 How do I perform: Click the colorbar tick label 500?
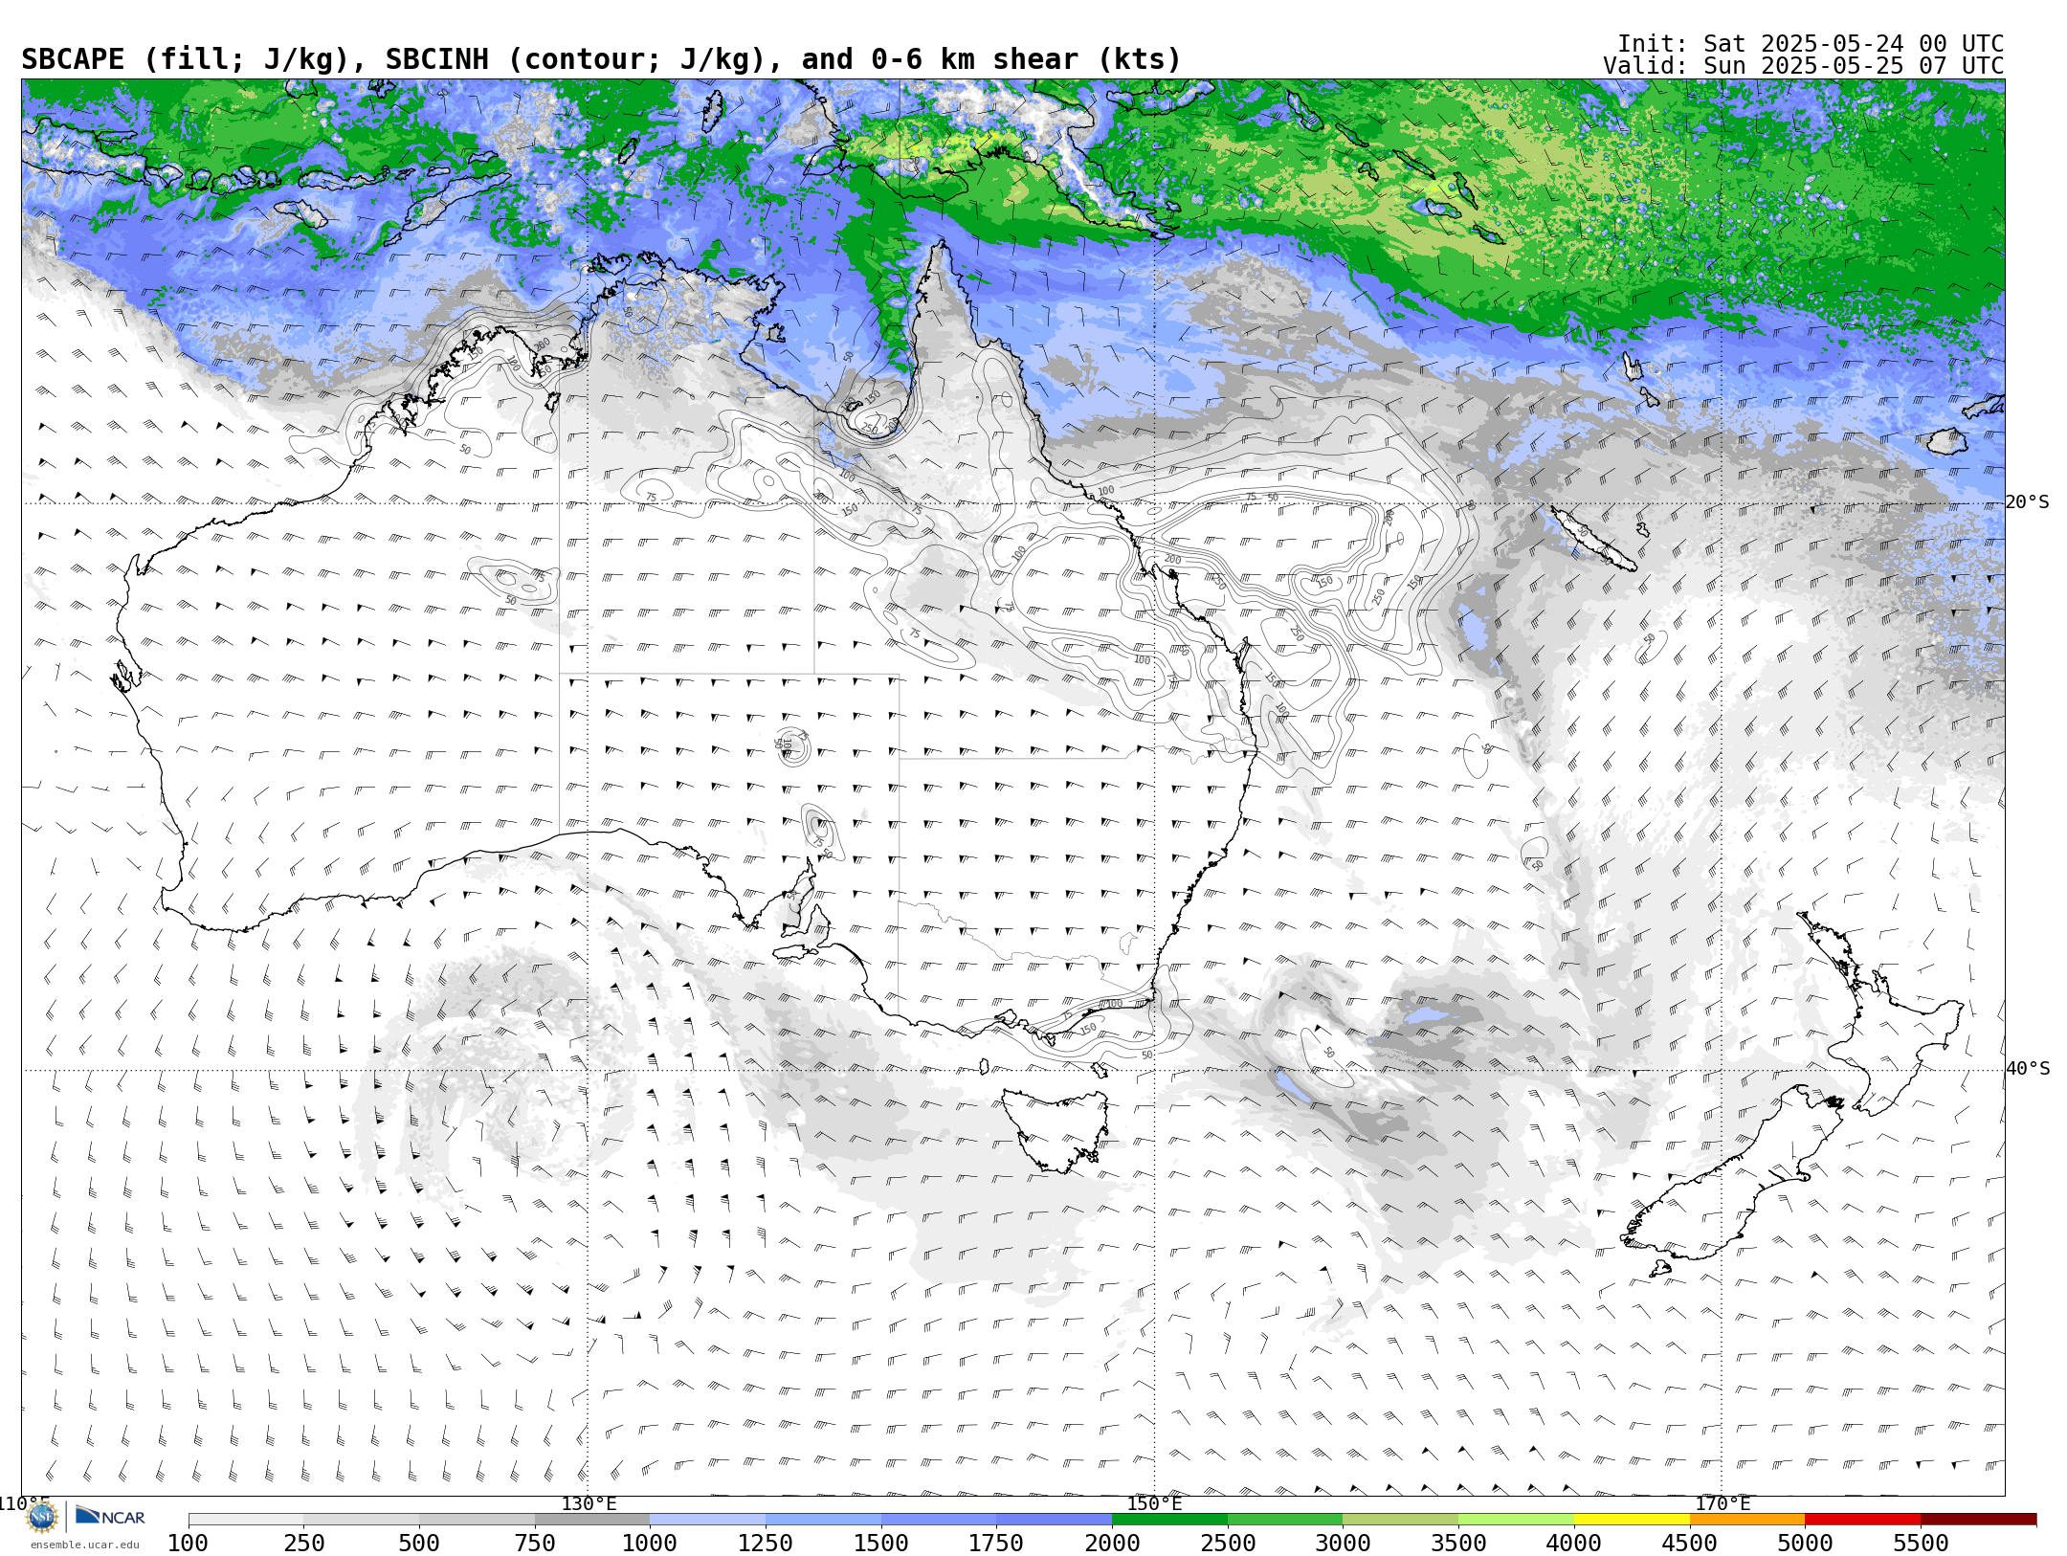tap(419, 1543)
